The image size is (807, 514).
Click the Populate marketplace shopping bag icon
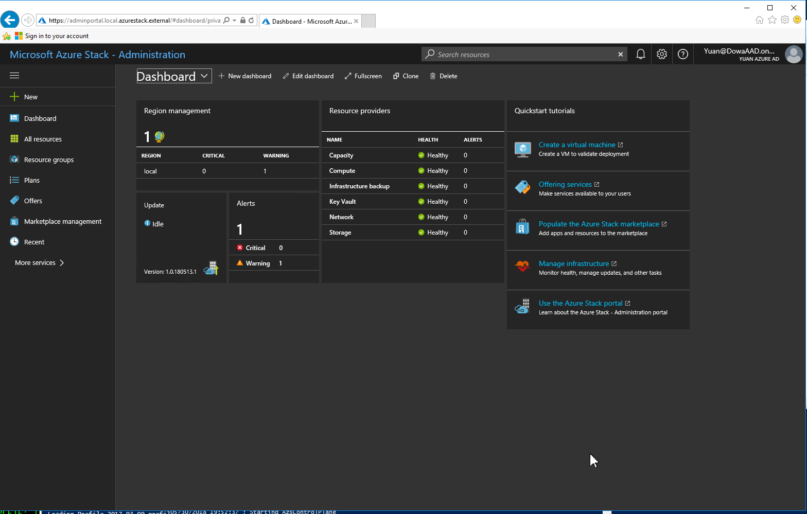pos(523,226)
